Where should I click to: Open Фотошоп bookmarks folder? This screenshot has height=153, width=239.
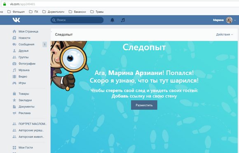tap(16, 12)
